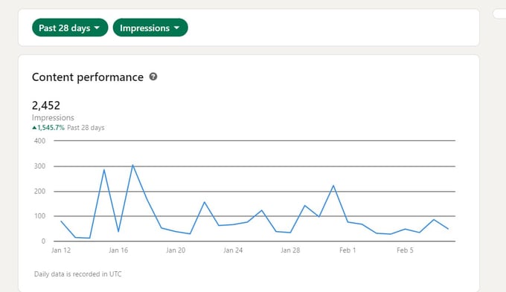The width and height of the screenshot is (506, 292).
Task: Click the chart peak above 200 before Feb 1
Action: (x=333, y=186)
